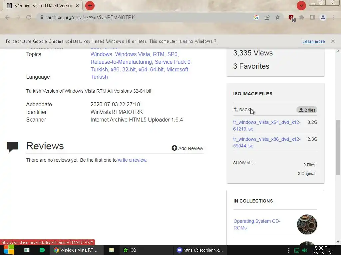Download all with the 2 files button
The height and width of the screenshot is (255, 341).
[x=307, y=110]
